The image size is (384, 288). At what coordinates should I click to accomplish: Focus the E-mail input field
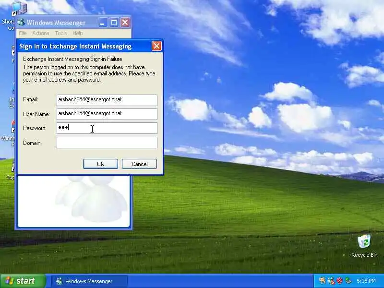(x=107, y=100)
